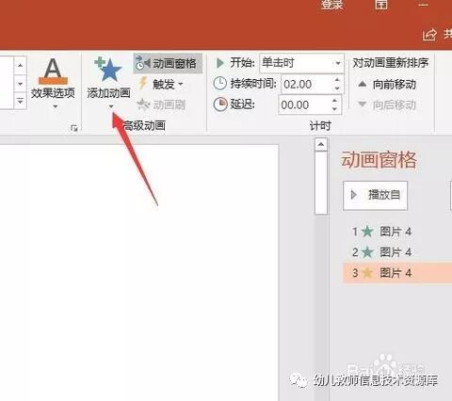Click the yellow star of entry 3

click(x=367, y=273)
